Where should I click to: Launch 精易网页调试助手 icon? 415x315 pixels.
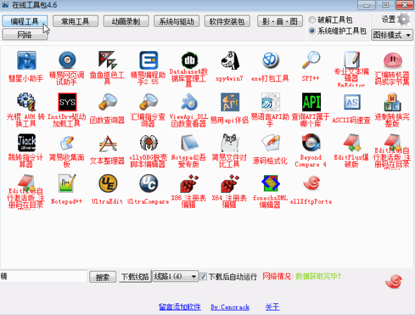(x=67, y=60)
